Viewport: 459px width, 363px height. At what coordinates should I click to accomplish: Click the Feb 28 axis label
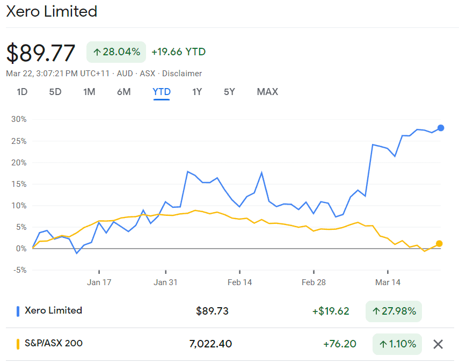click(x=314, y=281)
